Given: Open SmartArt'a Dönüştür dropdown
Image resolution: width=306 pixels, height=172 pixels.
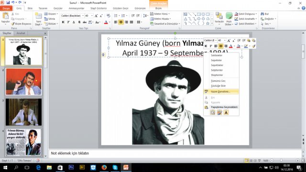Looking at the screenshot, I should pyautogui.click(x=165, y=24).
